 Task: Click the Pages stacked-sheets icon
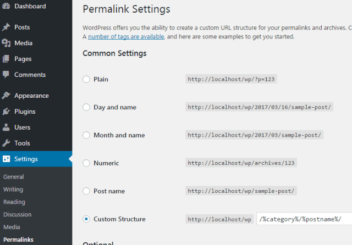coord(6,59)
